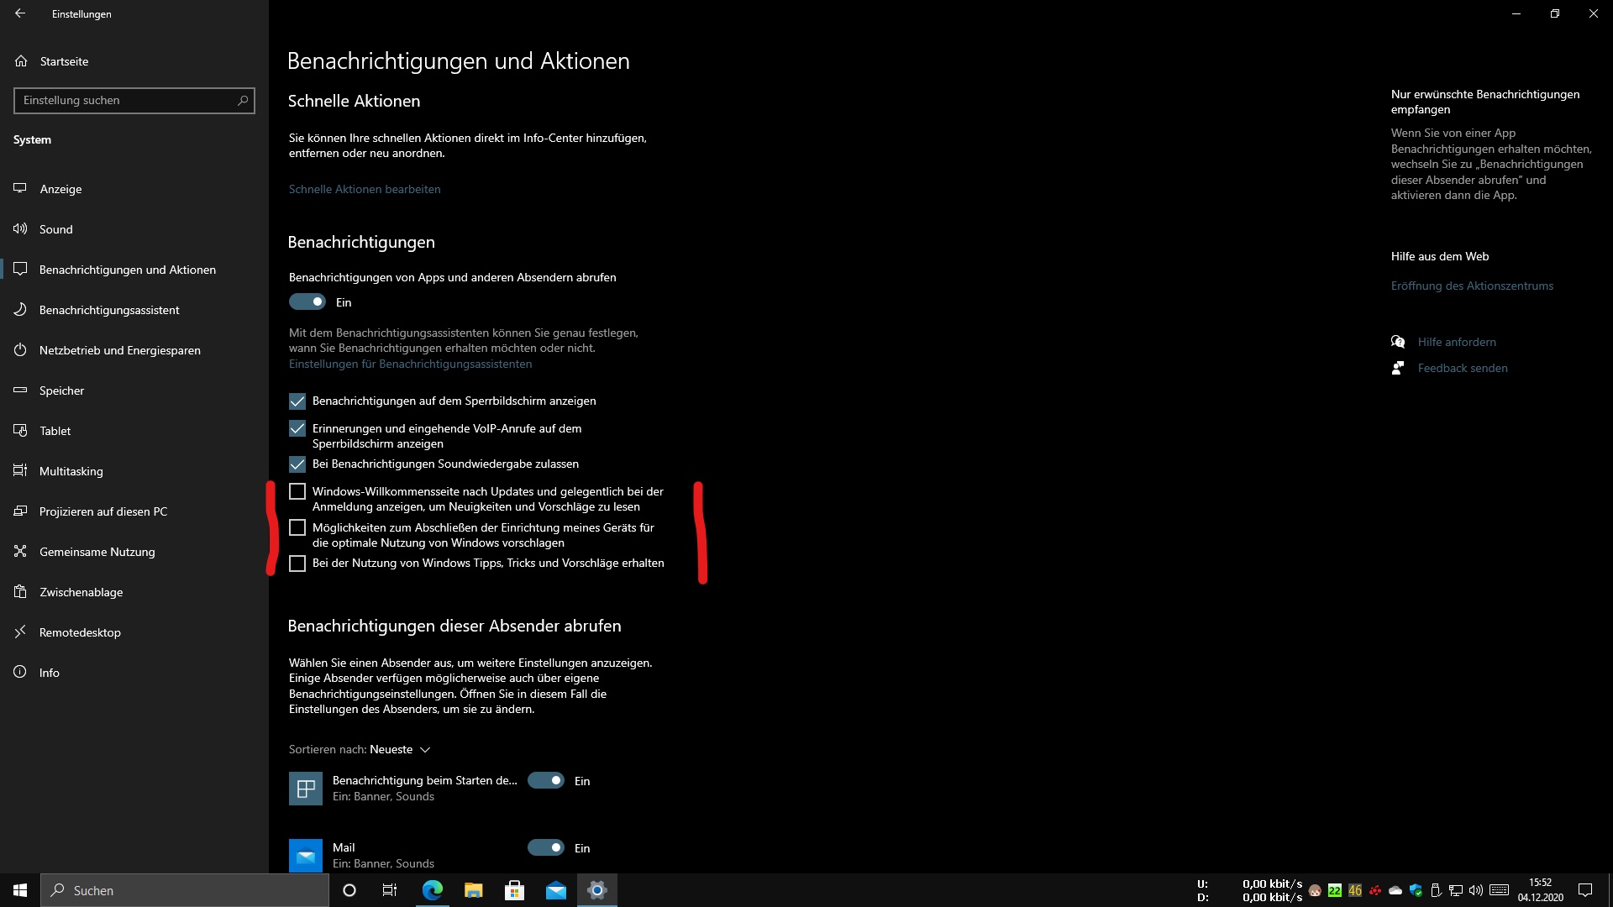The image size is (1613, 907).
Task: Click the Cortana circle icon
Action: click(349, 890)
